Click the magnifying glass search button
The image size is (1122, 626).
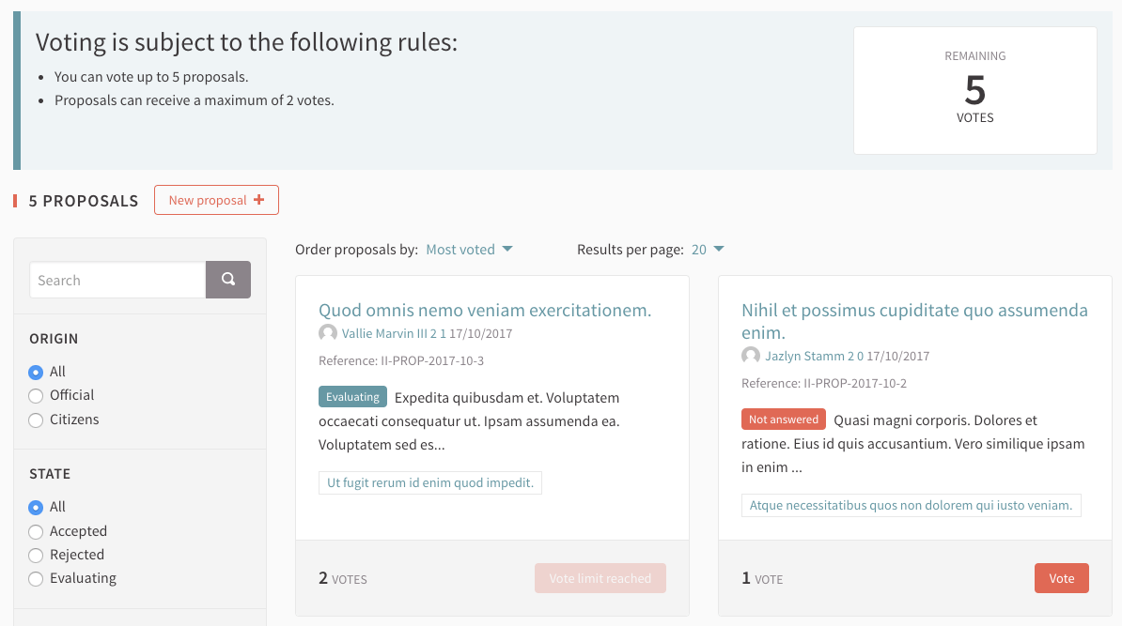click(227, 280)
